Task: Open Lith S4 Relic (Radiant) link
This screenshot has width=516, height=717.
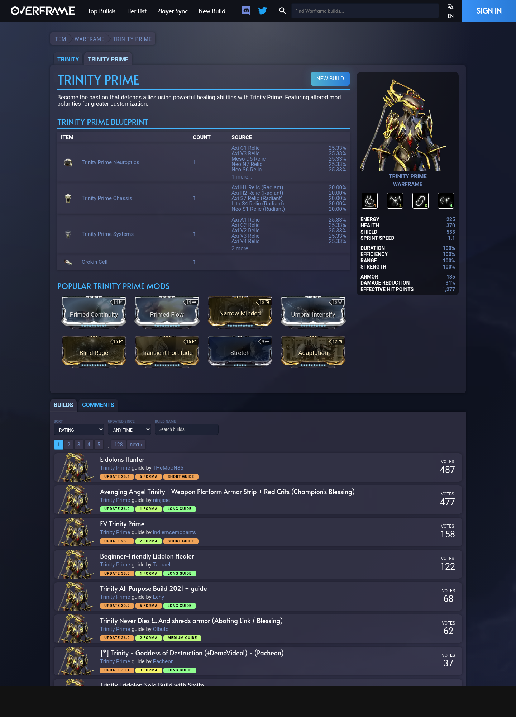Action: click(258, 204)
